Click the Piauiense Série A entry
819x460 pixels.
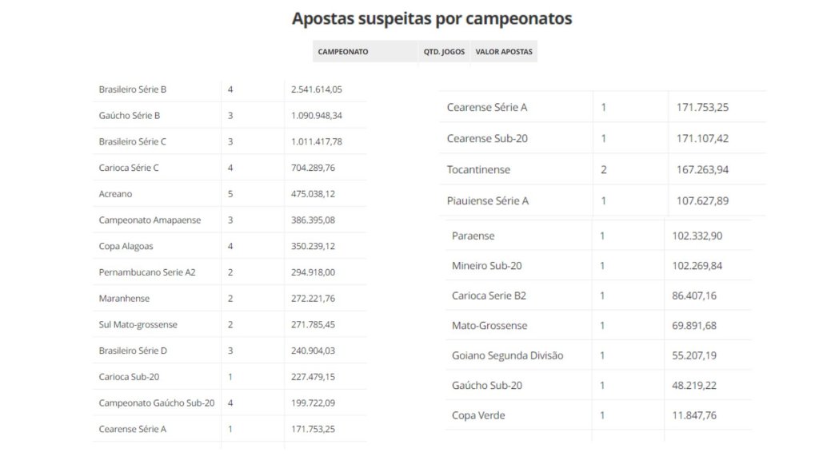(x=487, y=200)
